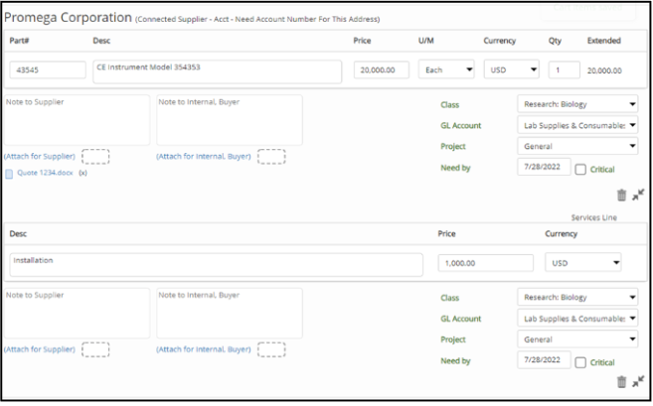Open Currency dropdown on Installation line
Image resolution: width=653 pixels, height=406 pixels.
click(x=583, y=263)
